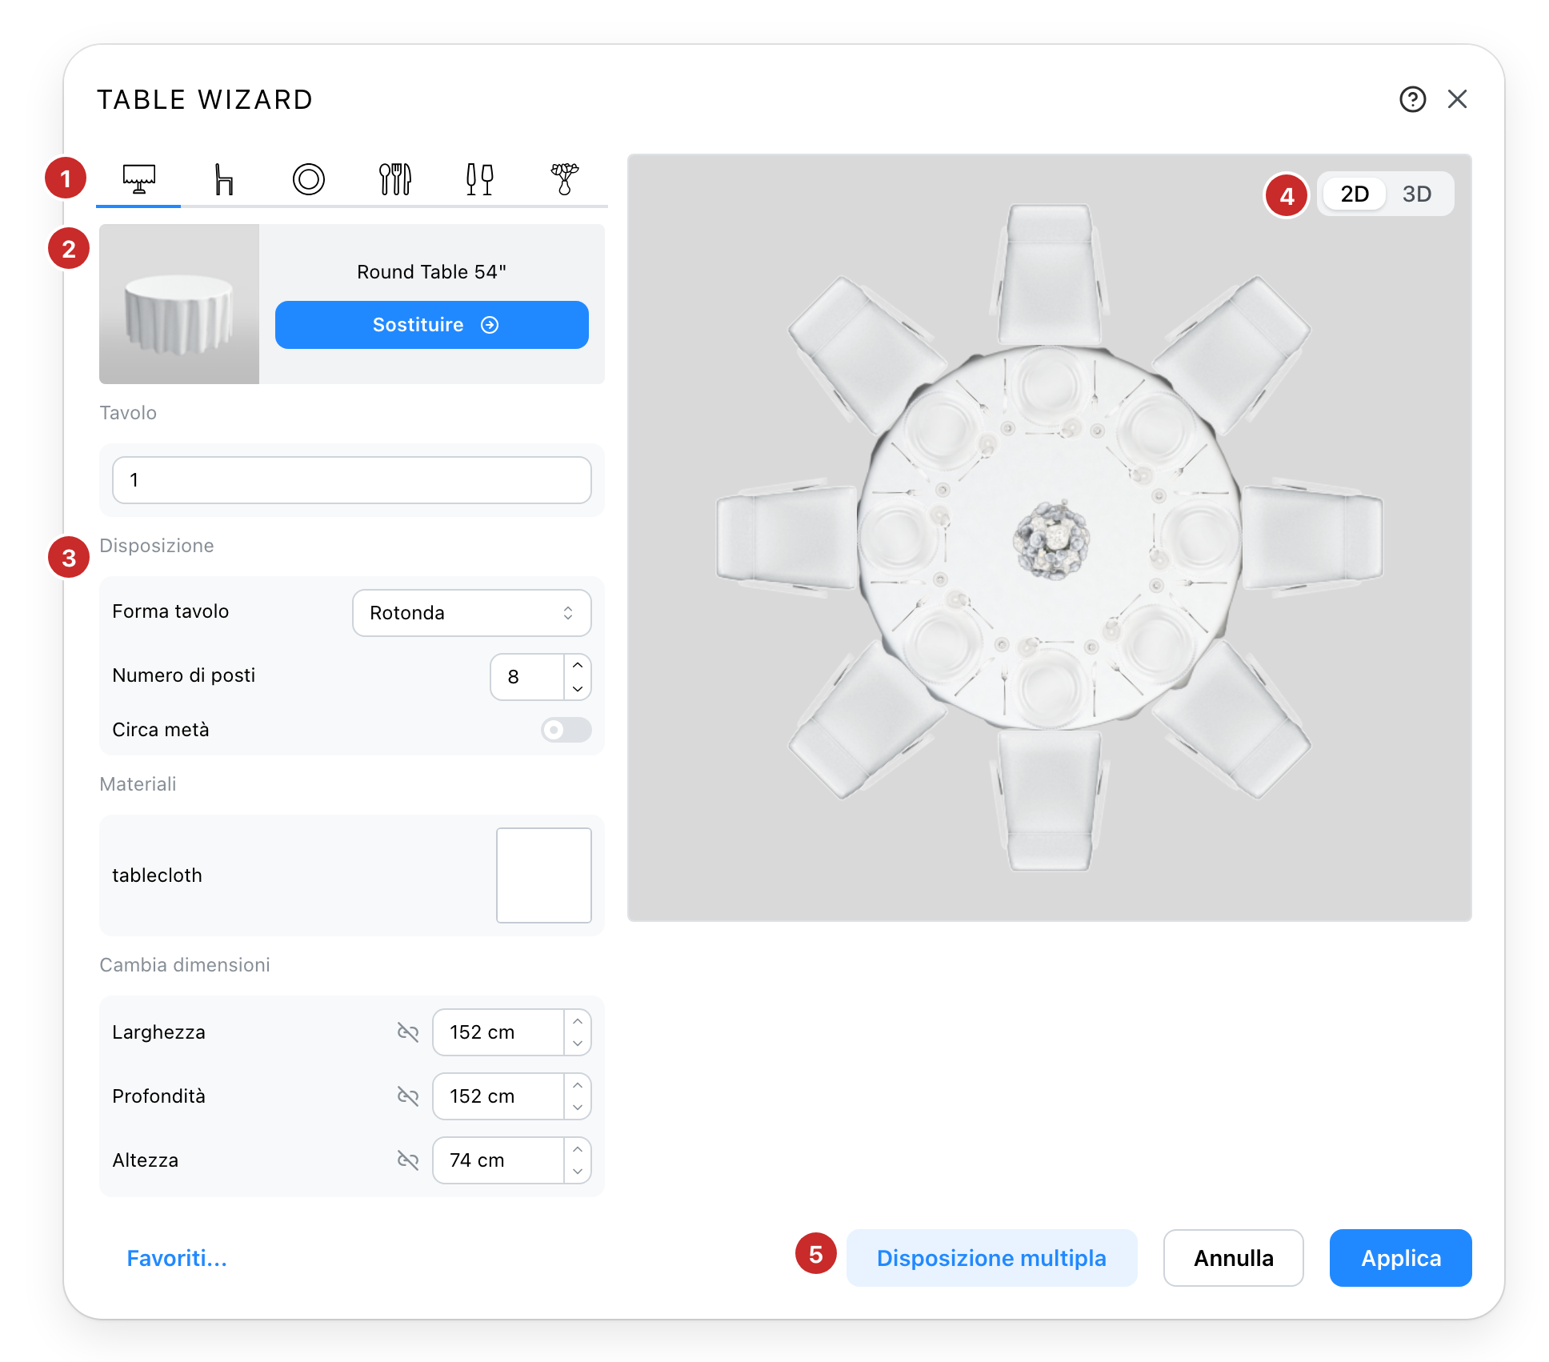
Task: Toggle the Larghezza link proportions icon
Action: [408, 1032]
